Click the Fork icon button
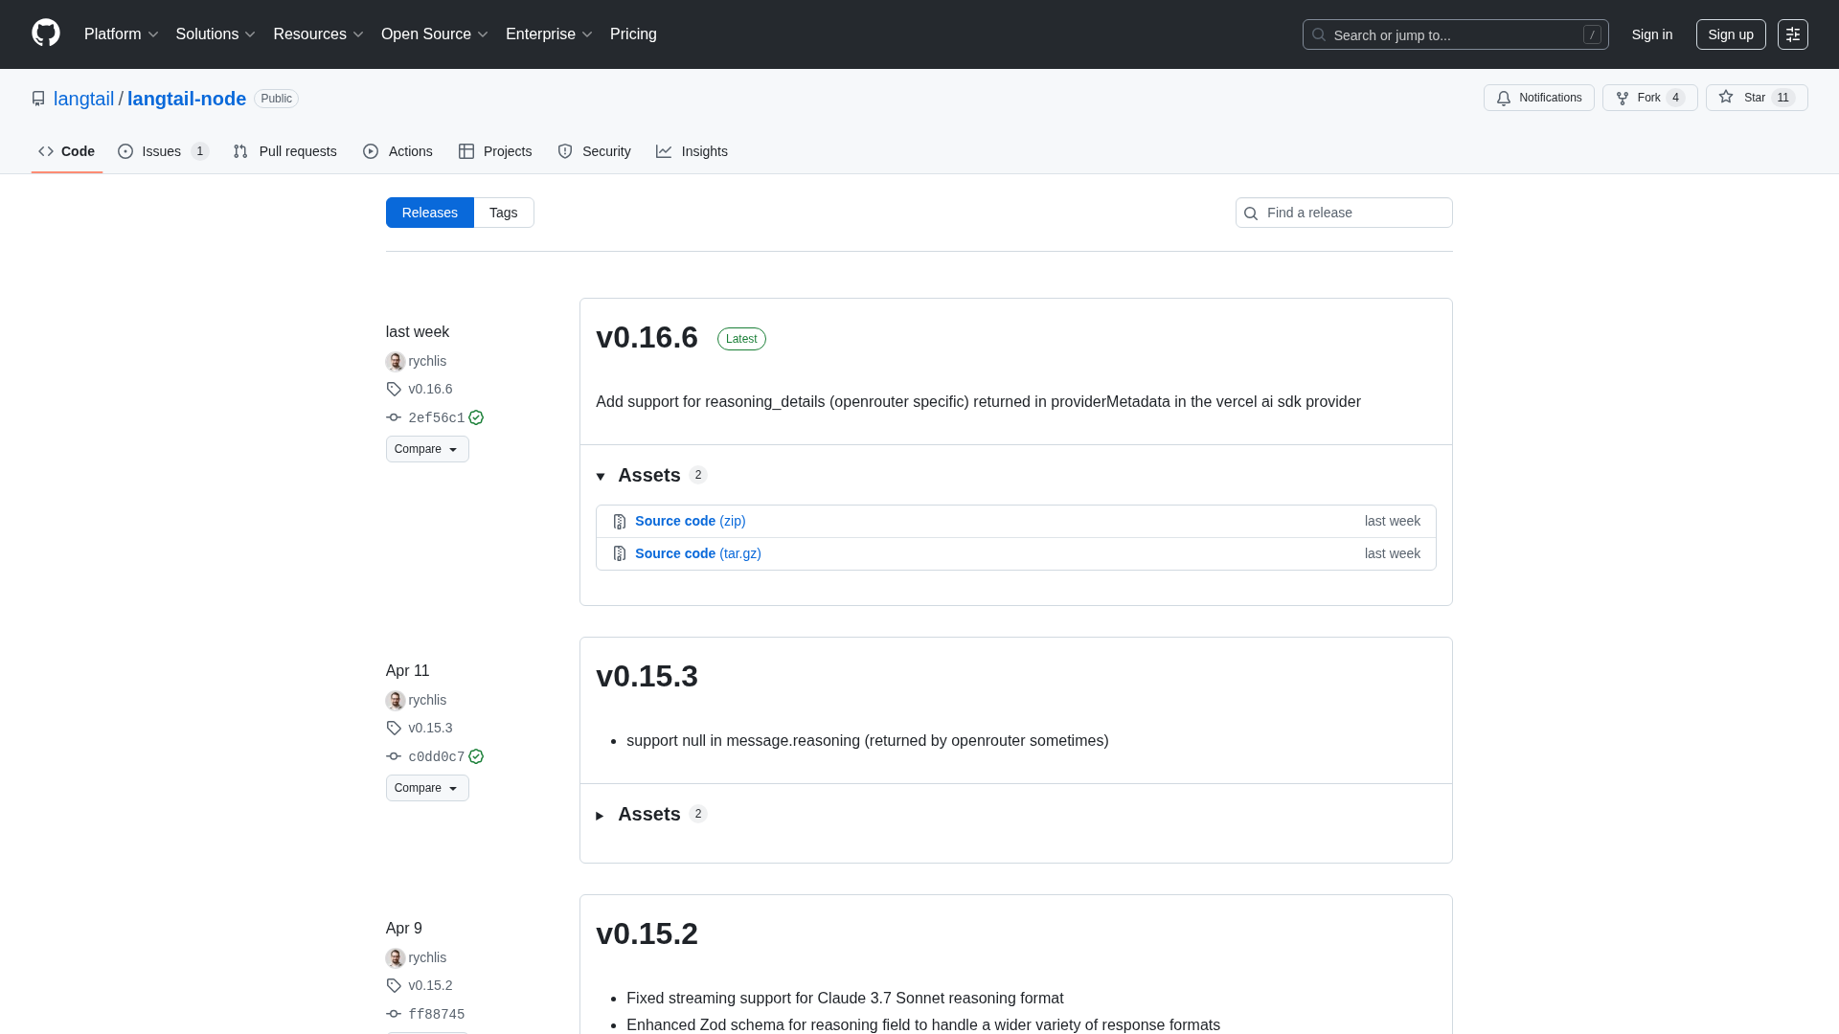 [1623, 98]
